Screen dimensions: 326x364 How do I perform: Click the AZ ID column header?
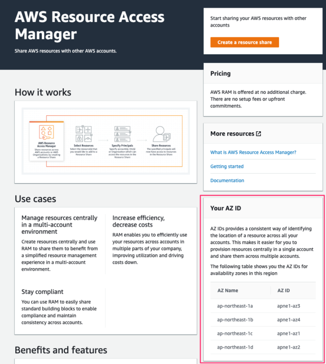(283, 290)
